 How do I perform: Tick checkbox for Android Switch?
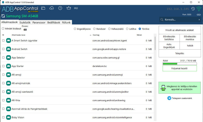tap(3, 49)
